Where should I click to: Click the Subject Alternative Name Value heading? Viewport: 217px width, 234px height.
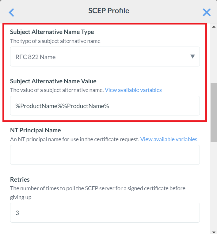tap(53, 81)
